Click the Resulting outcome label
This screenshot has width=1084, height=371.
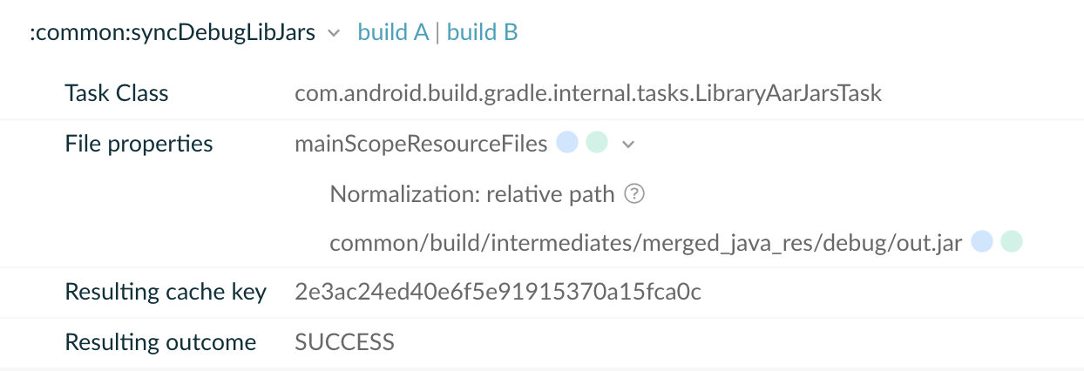coord(160,342)
